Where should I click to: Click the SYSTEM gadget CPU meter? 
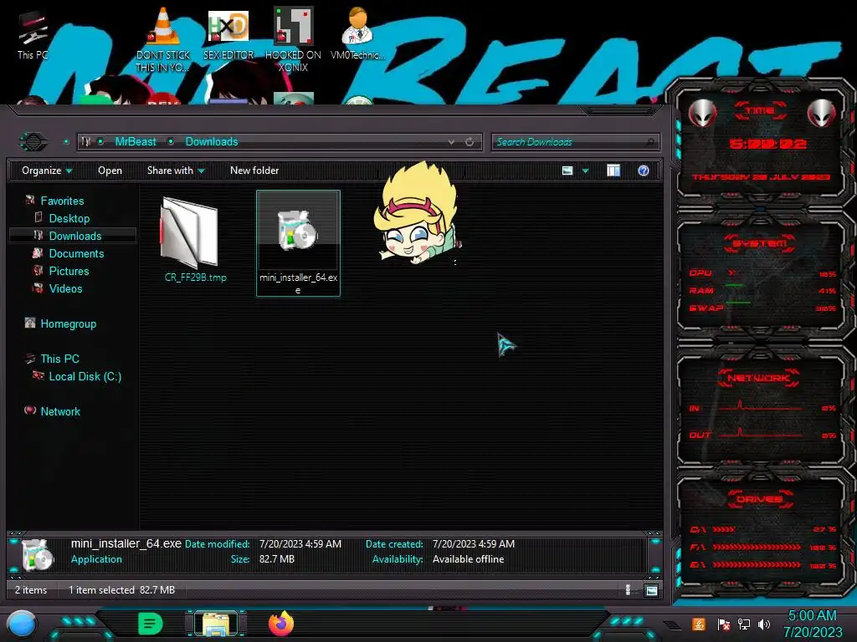(763, 273)
